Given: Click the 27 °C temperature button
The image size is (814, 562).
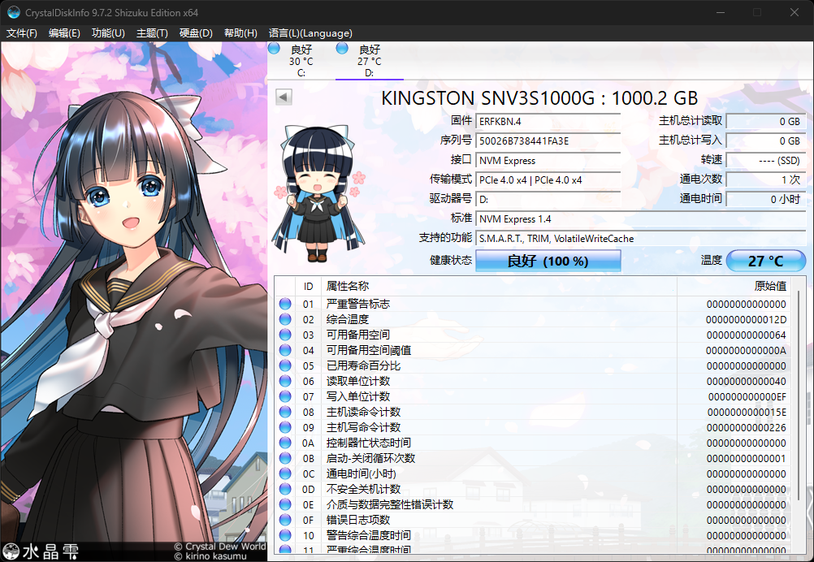Looking at the screenshot, I should 766,261.
